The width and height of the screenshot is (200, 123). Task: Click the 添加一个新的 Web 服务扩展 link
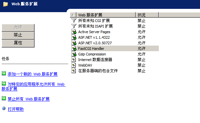click(33, 74)
